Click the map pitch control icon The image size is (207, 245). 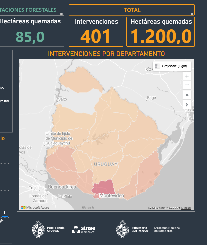pos(187,95)
